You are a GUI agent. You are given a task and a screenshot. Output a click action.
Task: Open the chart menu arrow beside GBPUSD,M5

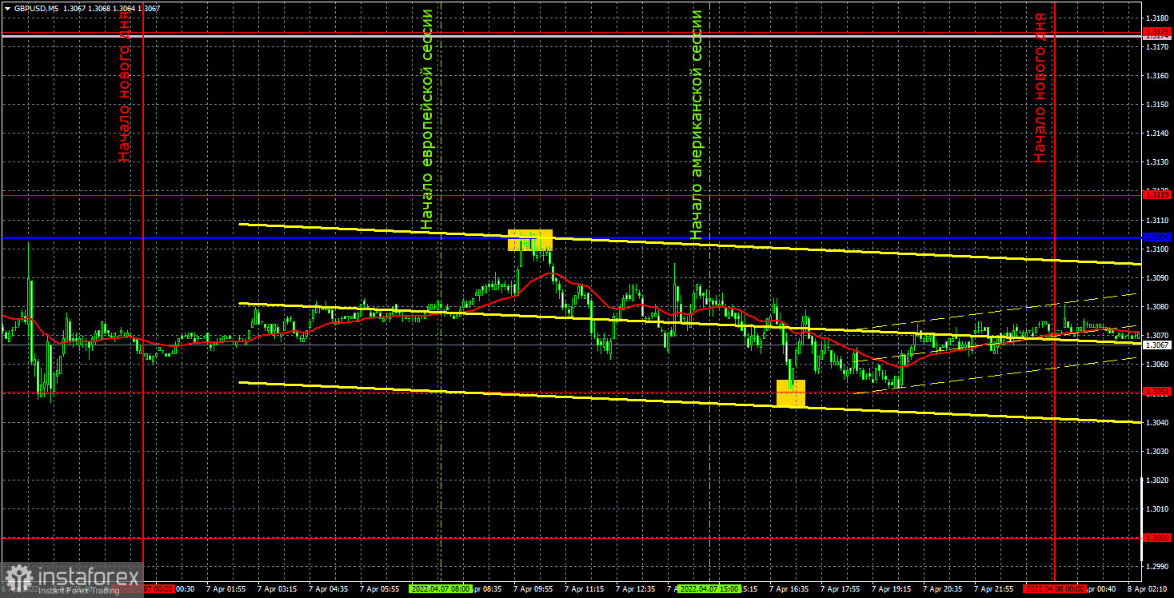click(6, 8)
